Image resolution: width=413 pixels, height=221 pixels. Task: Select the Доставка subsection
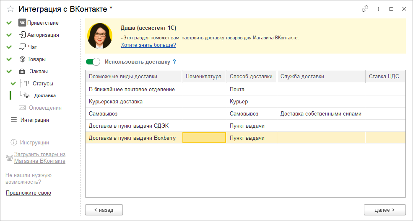tap(45, 96)
